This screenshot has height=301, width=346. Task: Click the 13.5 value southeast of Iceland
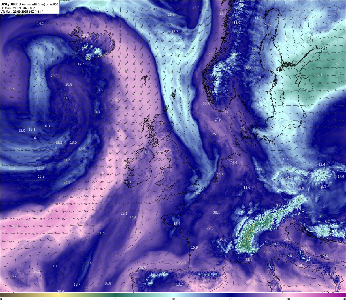[99, 90]
